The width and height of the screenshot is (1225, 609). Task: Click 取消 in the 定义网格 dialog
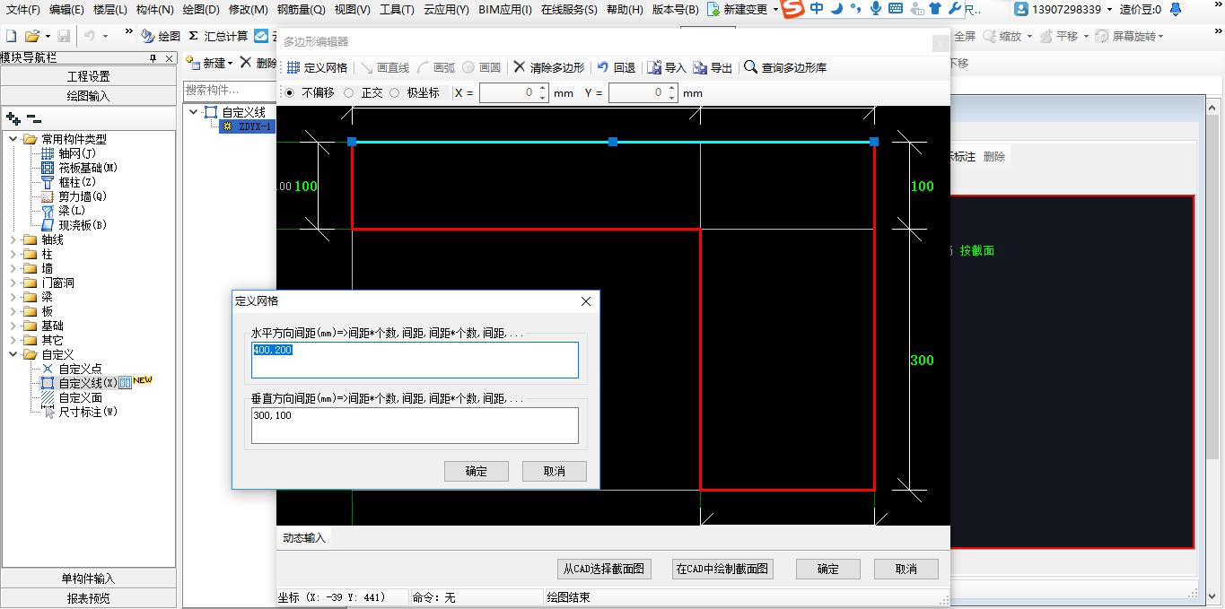click(555, 471)
